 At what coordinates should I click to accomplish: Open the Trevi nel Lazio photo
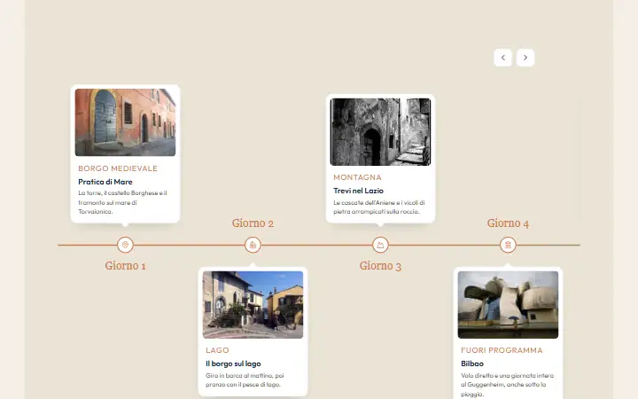click(x=380, y=132)
